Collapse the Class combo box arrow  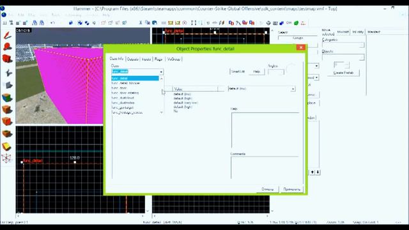[161, 72]
